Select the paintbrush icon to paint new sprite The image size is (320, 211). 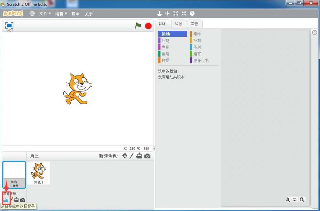(x=132, y=156)
